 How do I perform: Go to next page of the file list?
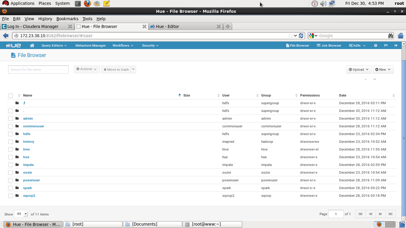pyautogui.click(x=380, y=214)
